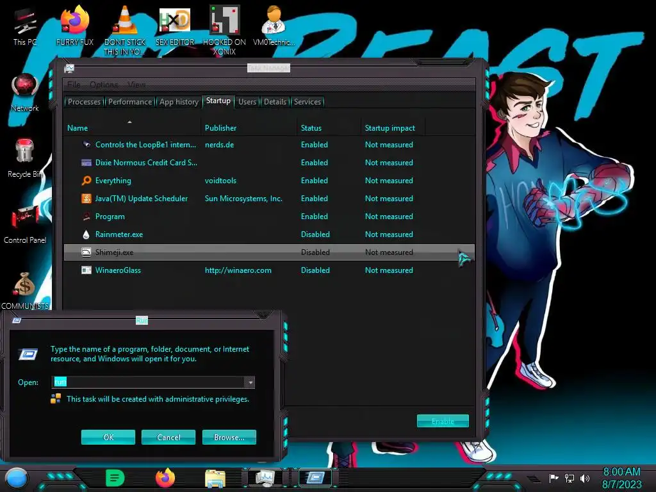The image size is (656, 492).
Task: Select the SEX EDITOR HxD desktop shortcut
Action: 175,26
